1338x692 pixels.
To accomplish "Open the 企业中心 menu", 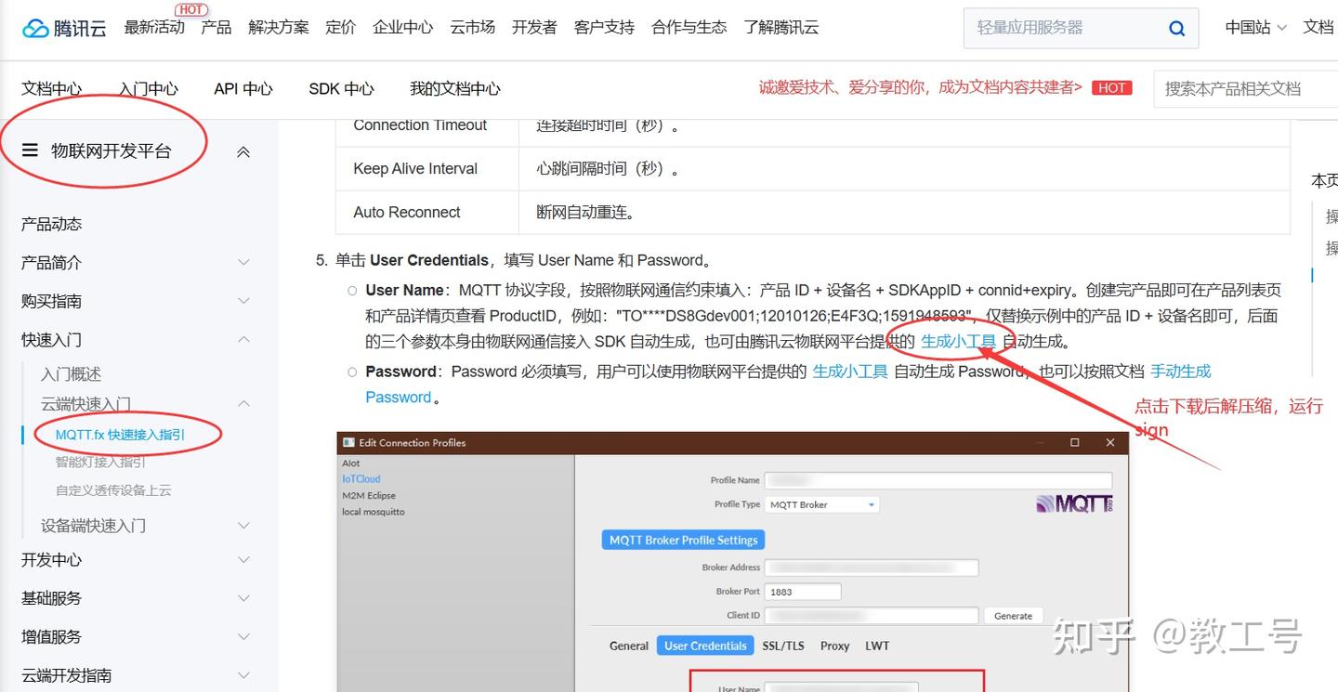I will point(403,28).
